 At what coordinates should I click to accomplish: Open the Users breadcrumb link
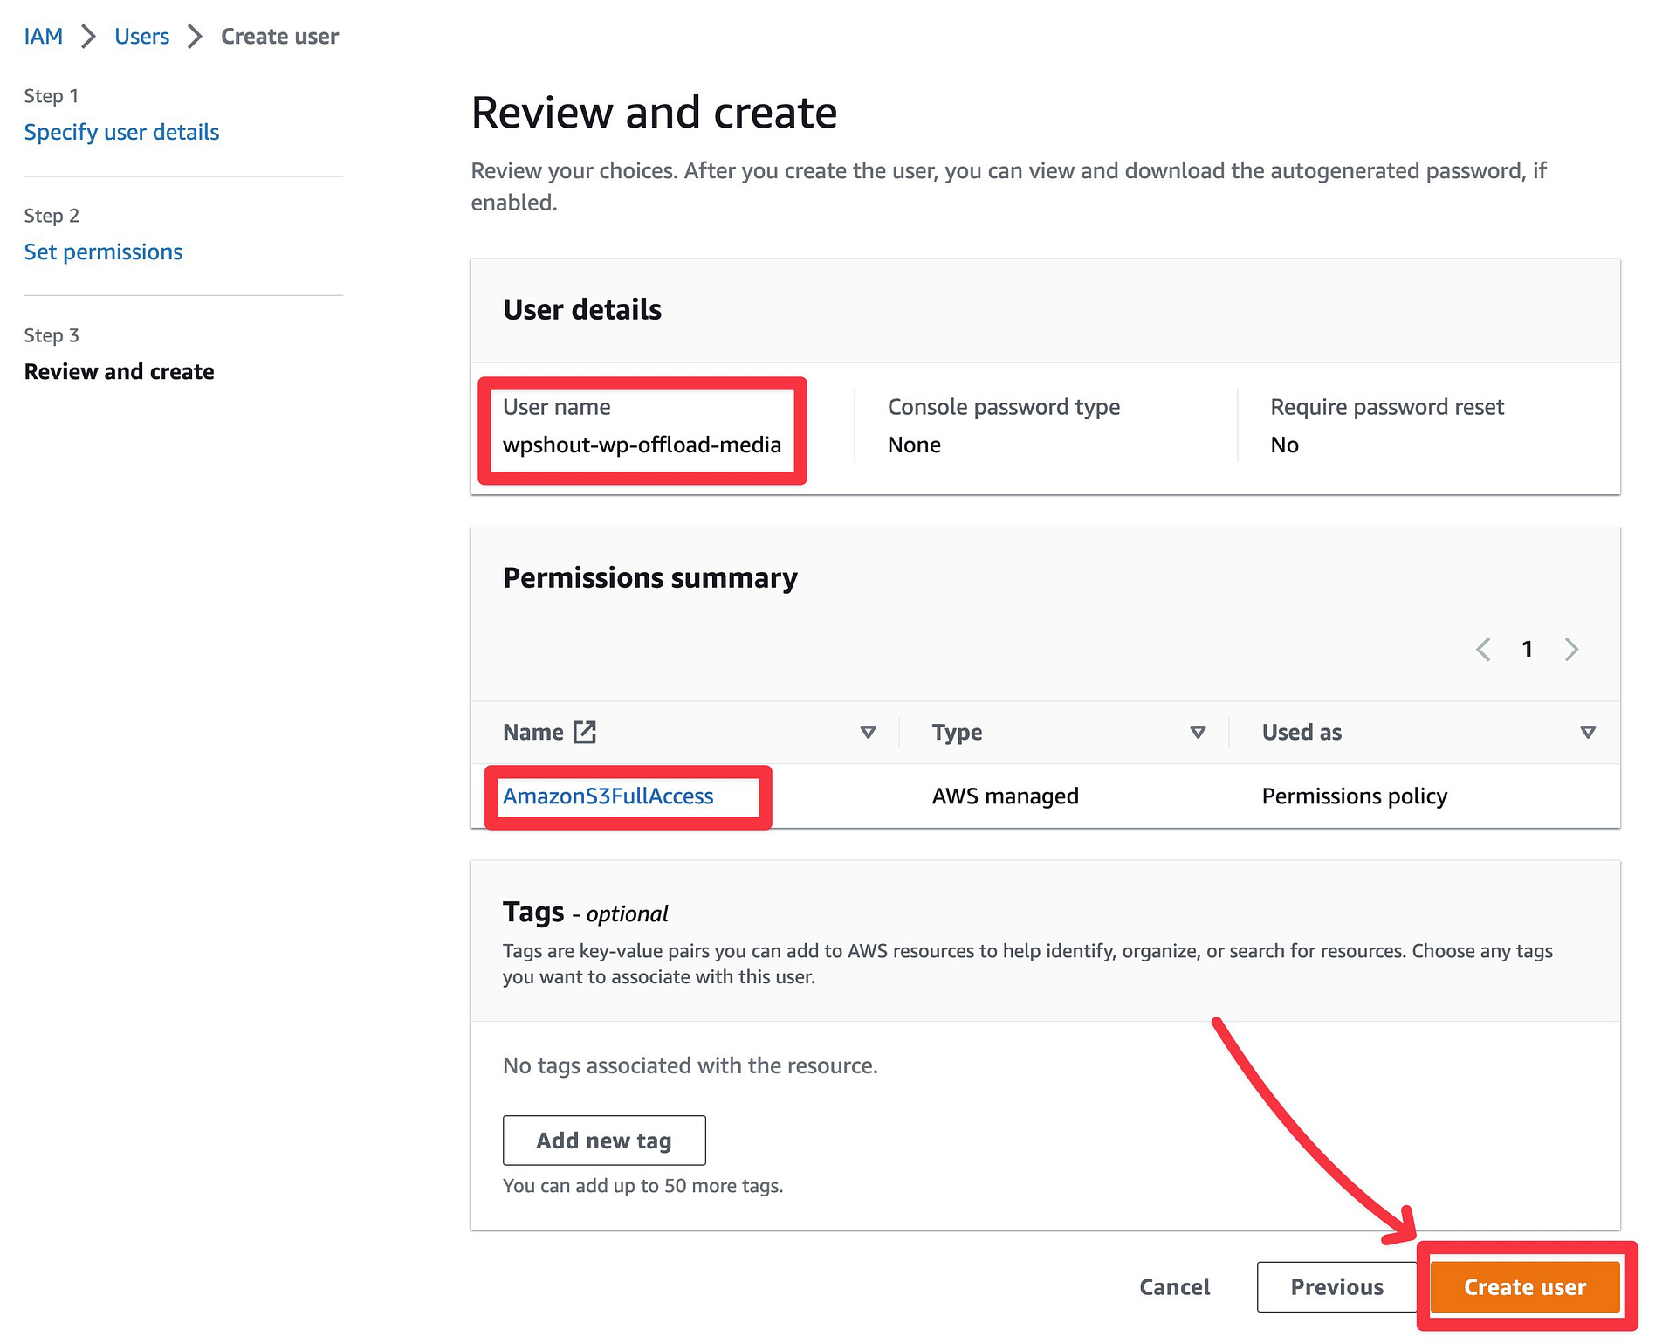pyautogui.click(x=141, y=36)
